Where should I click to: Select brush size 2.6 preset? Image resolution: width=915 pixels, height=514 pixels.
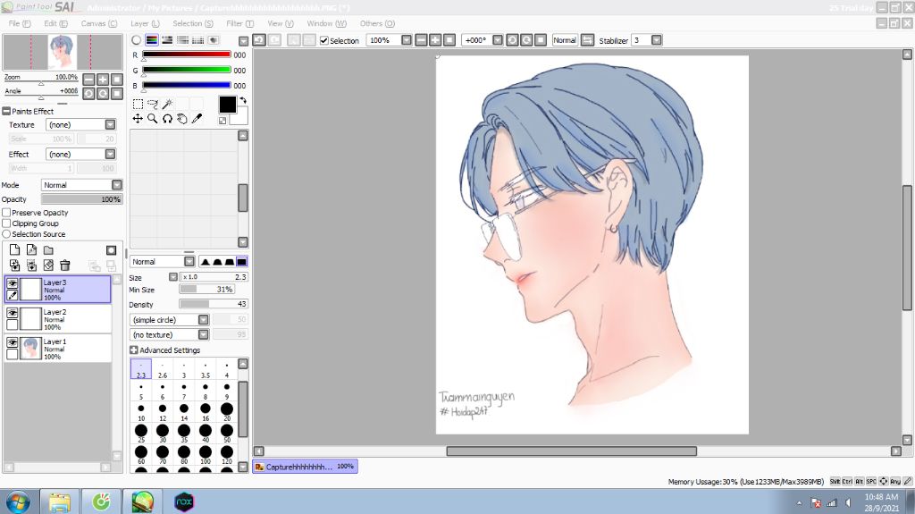coord(163,369)
